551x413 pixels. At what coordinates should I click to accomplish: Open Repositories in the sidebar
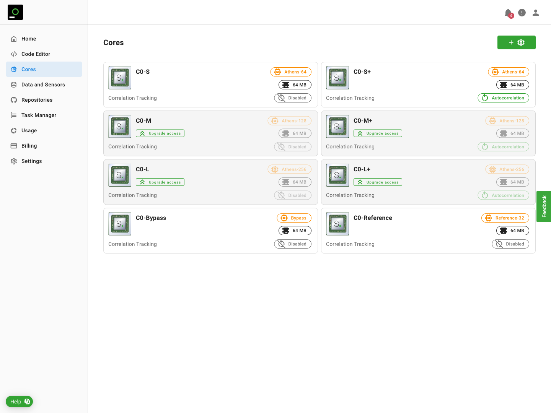click(37, 100)
